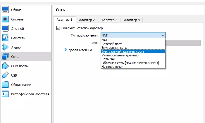This screenshot has width=205, height=123.
Task: Click the USB plug icon
Action: [5, 75]
